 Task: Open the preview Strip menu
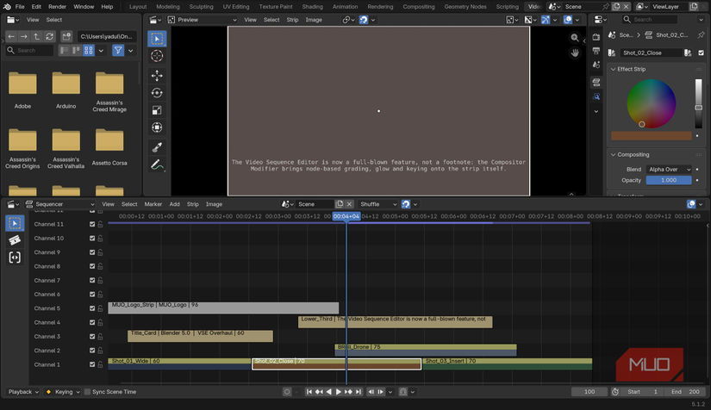(x=292, y=20)
